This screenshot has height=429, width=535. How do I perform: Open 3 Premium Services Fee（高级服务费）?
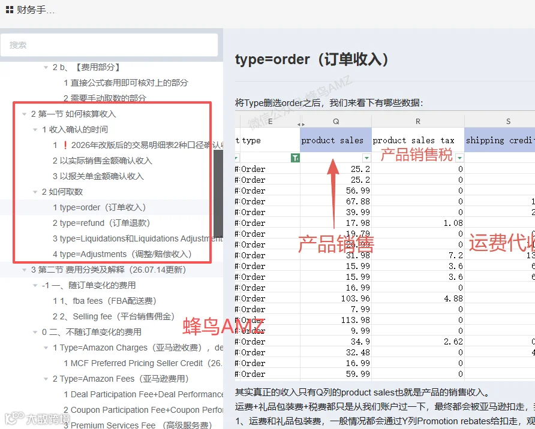pos(138,425)
